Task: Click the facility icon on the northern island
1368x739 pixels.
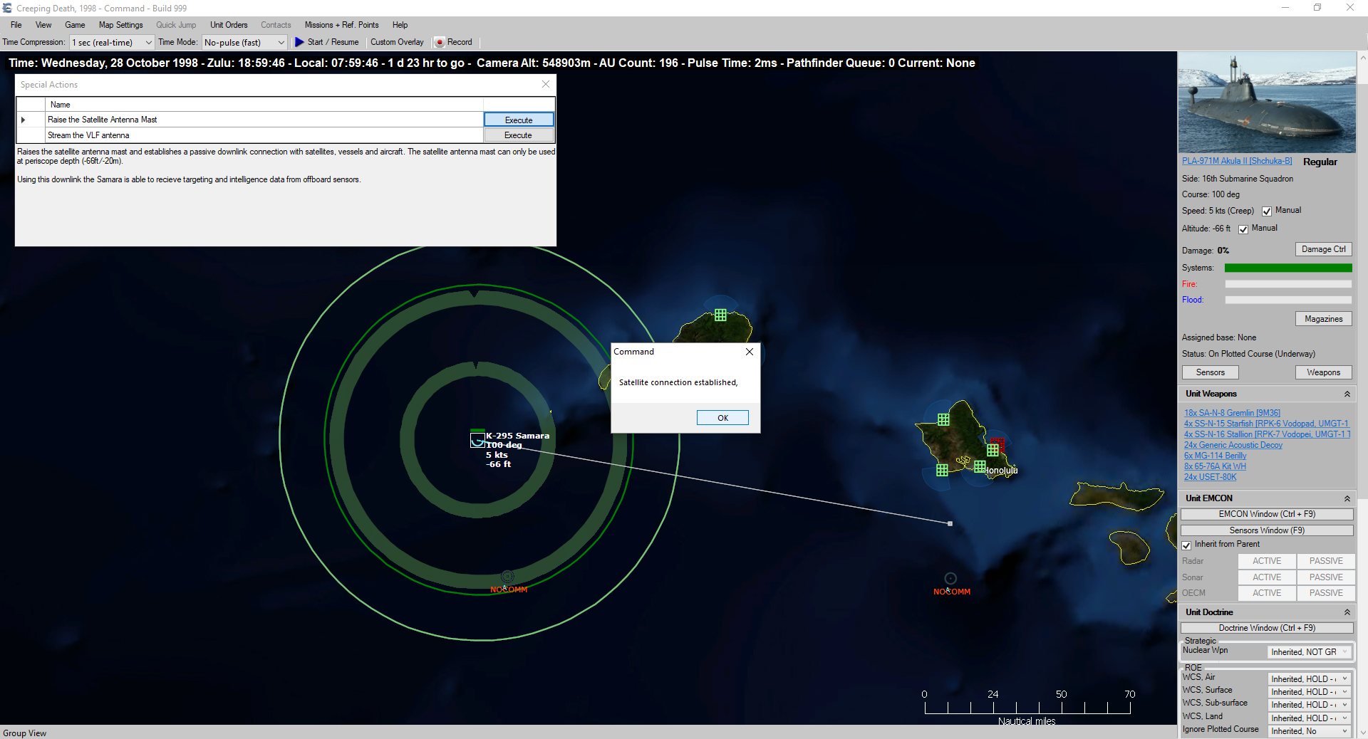Action: [721, 314]
